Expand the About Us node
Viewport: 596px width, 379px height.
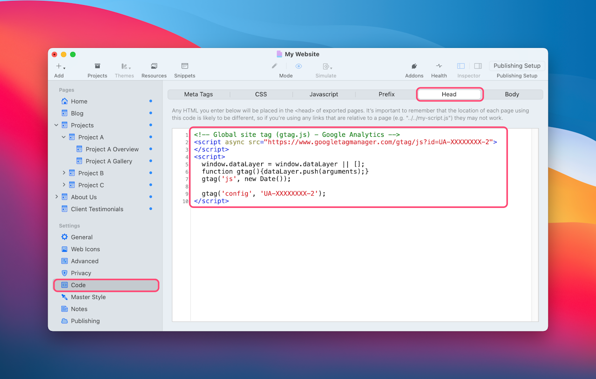pyautogui.click(x=56, y=197)
